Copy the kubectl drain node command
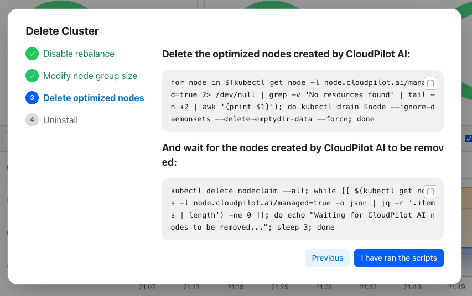Viewport: 472px width, 296px height. 431,83
